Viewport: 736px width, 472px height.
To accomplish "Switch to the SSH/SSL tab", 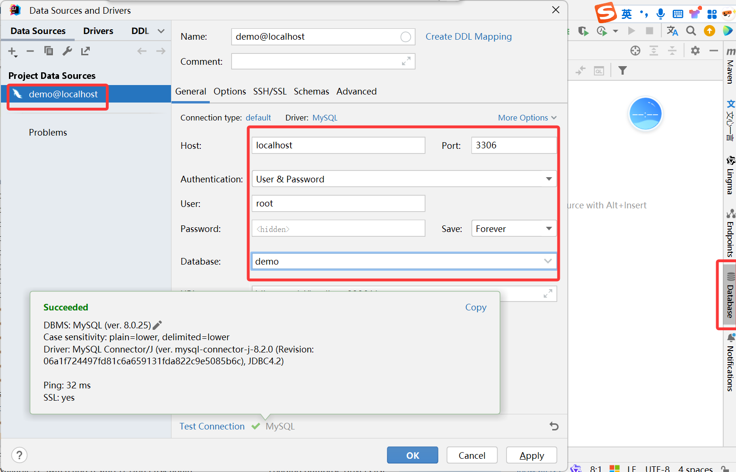I will coord(270,91).
